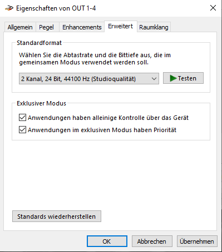Expand the sample rate format dropdown
This screenshot has height=252, width=222.
click(x=89, y=79)
